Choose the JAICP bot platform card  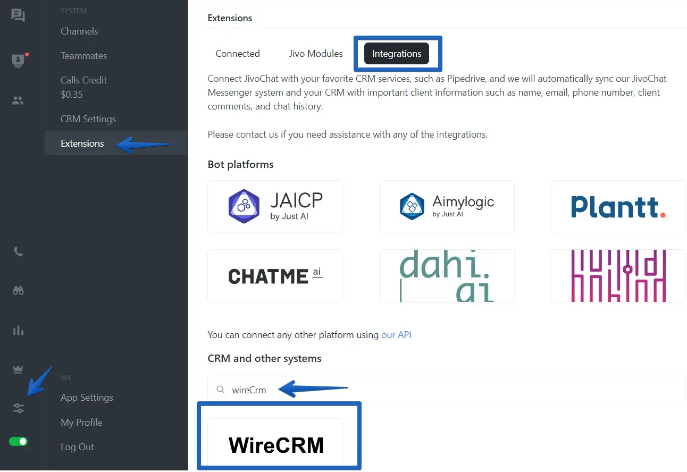click(x=275, y=207)
